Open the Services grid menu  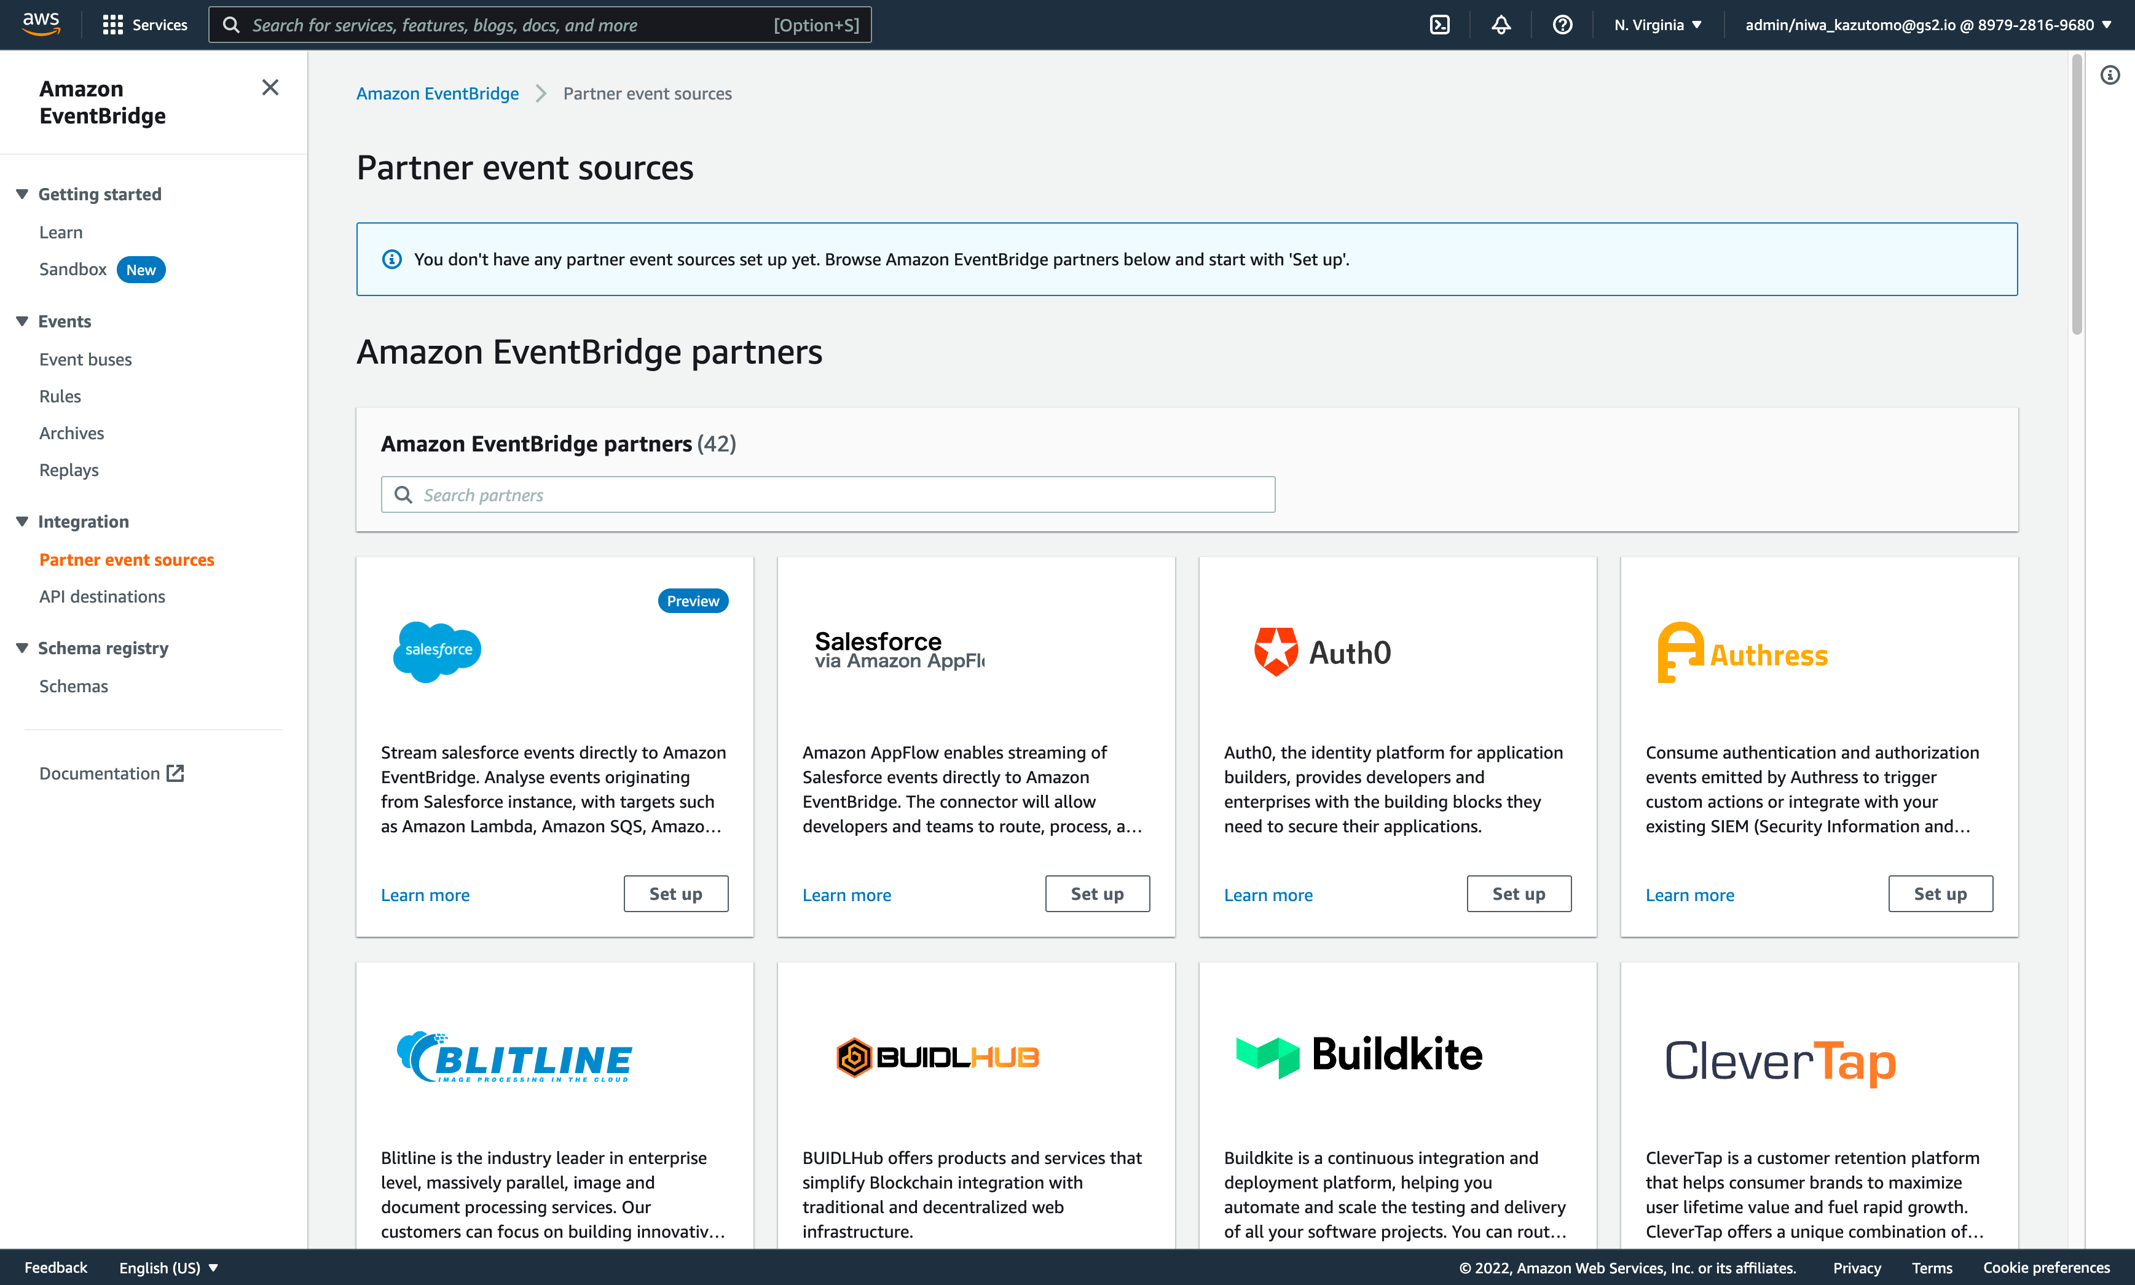click(x=144, y=25)
